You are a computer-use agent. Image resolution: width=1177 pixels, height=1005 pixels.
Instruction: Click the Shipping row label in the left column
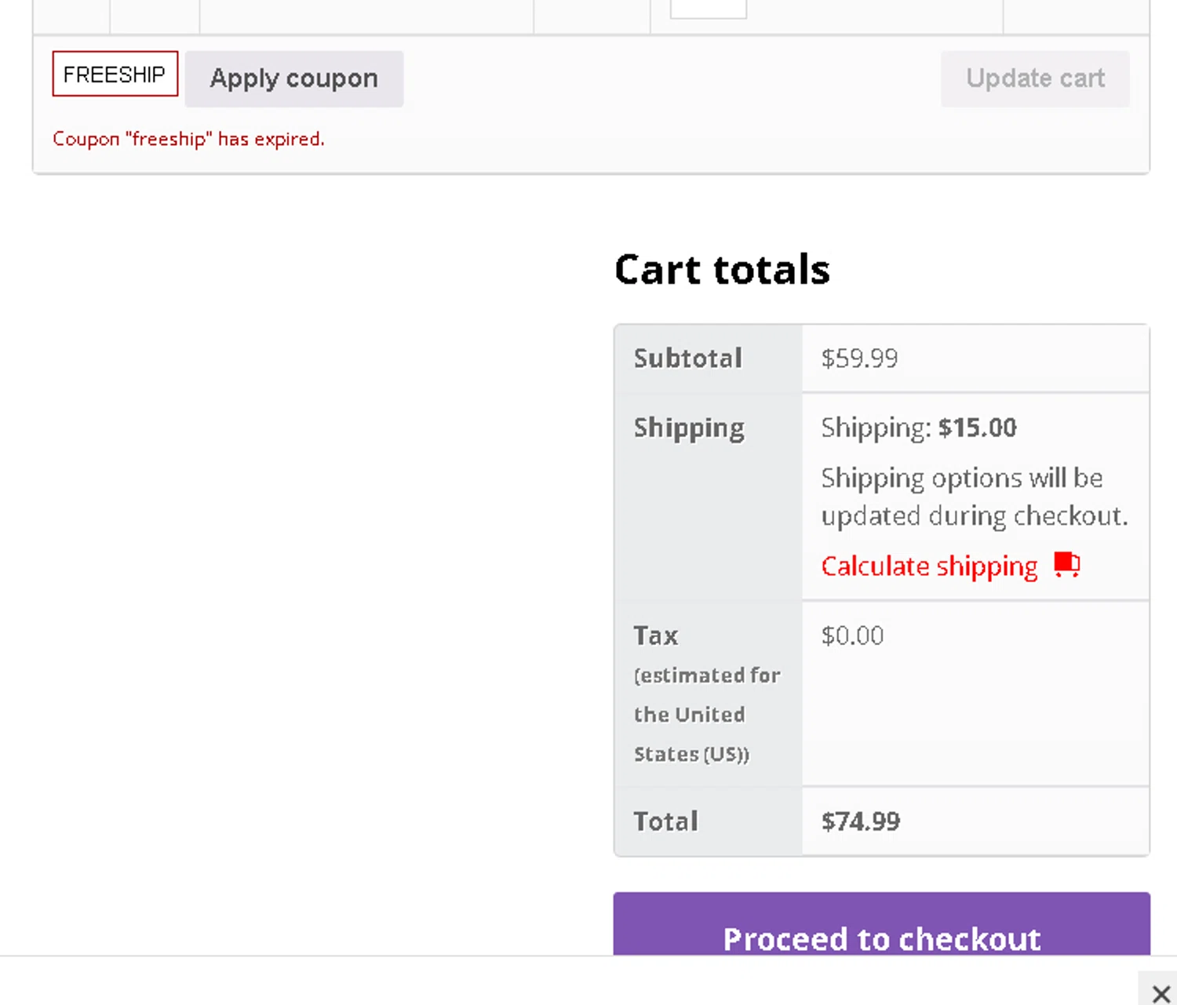coord(689,428)
